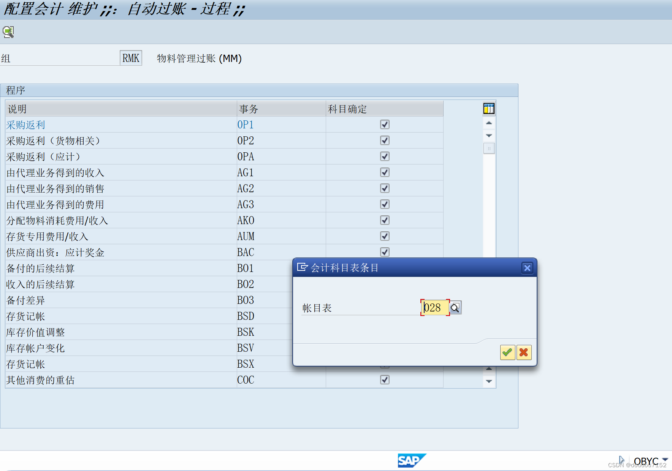Open transaction OP1 link
Screen dimensions: 672x471
[246, 124]
